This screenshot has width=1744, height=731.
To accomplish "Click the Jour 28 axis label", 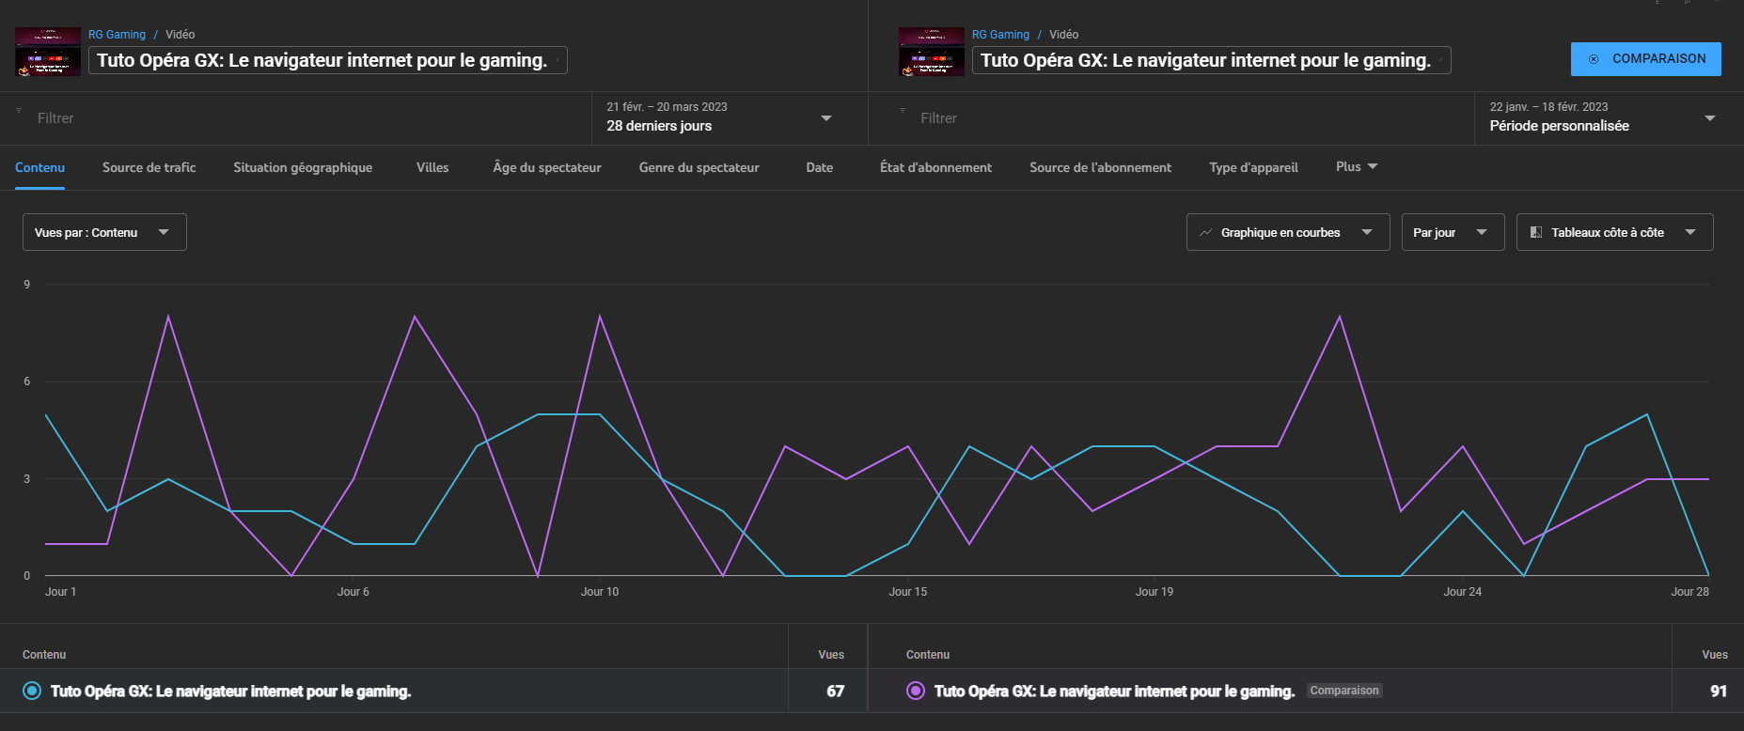I will [x=1689, y=591].
